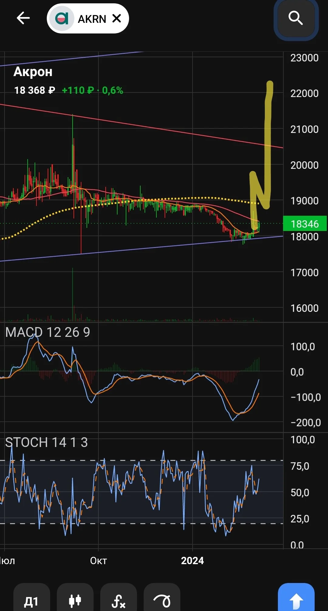
Task: Open the candlestick chart type button
Action: (x=75, y=601)
